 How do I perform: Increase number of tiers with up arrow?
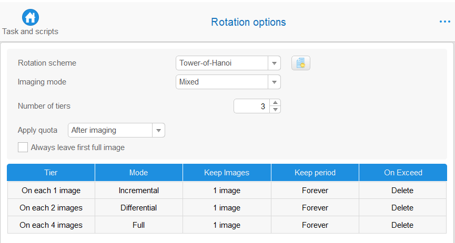pyautogui.click(x=275, y=102)
